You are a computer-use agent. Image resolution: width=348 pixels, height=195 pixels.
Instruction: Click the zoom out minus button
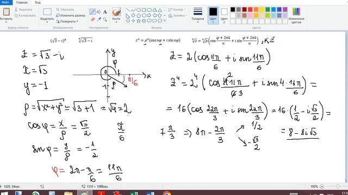click(x=322, y=186)
